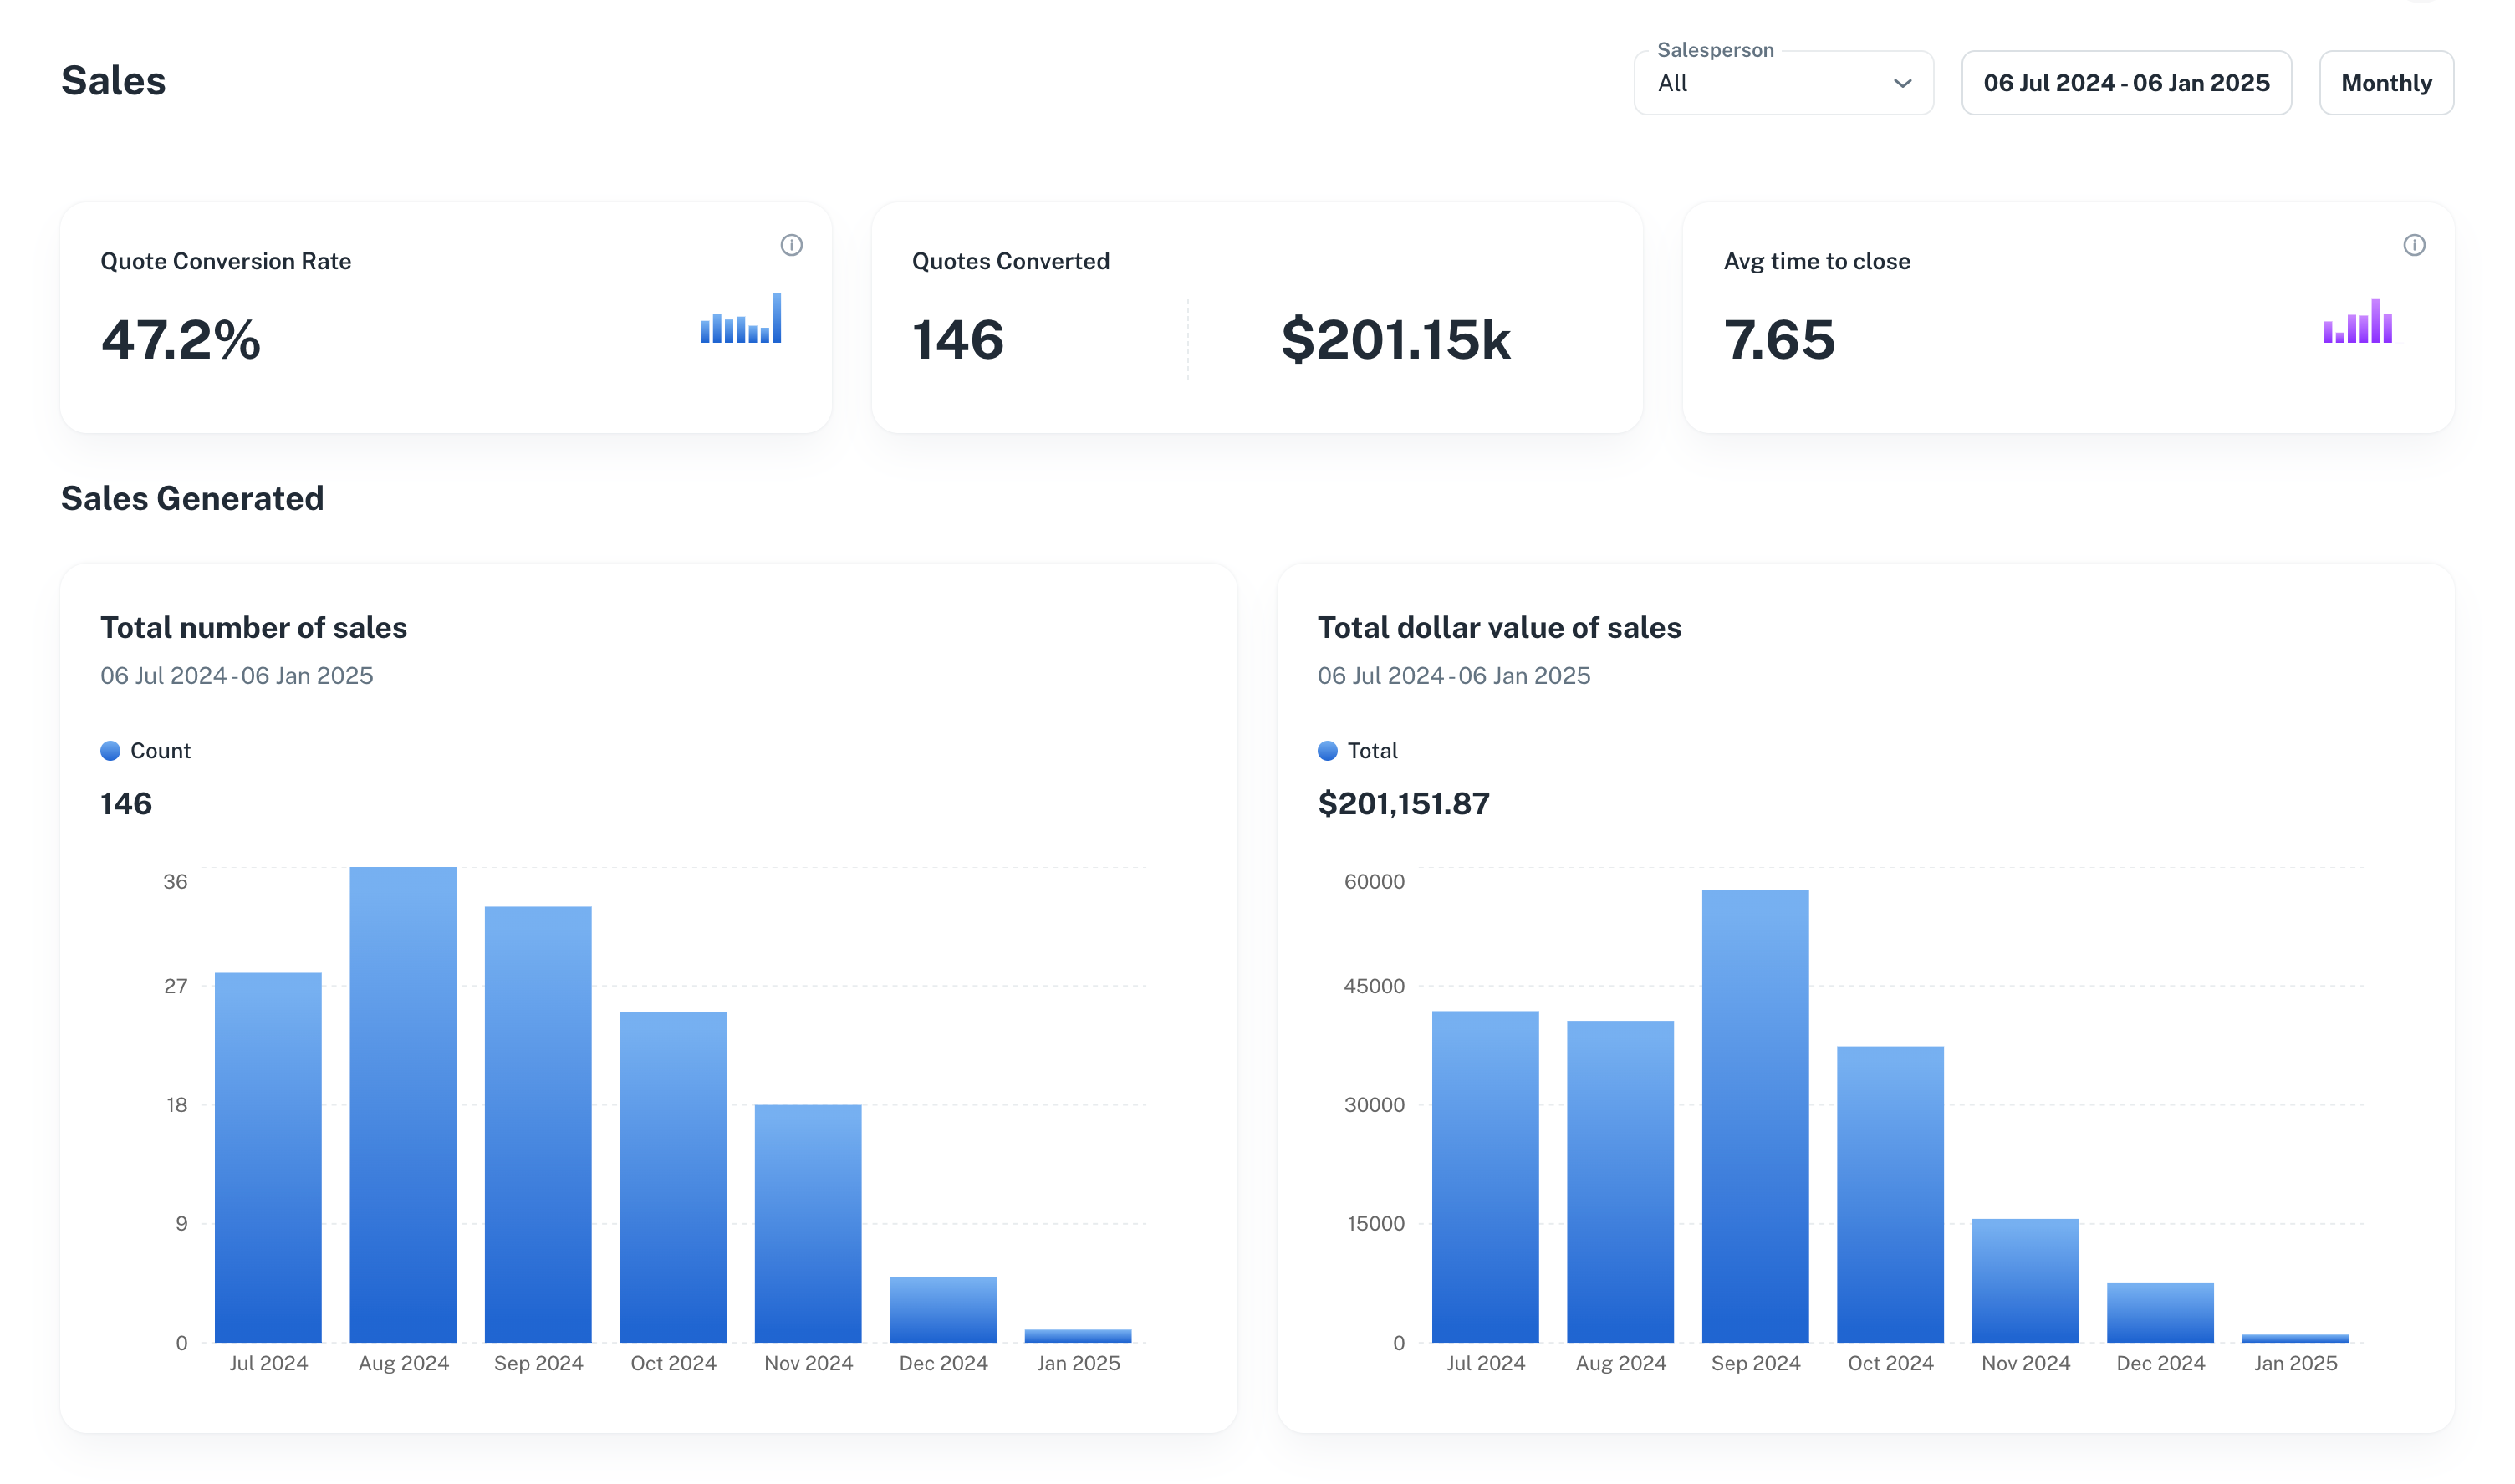Click Dec 2024 bar in number of sales chart
The width and height of the screenshot is (2515, 1484).
pyautogui.click(x=943, y=1309)
